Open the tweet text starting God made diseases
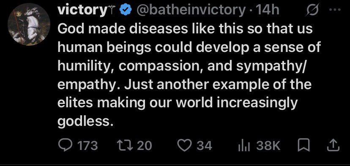Image resolution: width=350 pixels, height=166 pixels. (x=189, y=75)
